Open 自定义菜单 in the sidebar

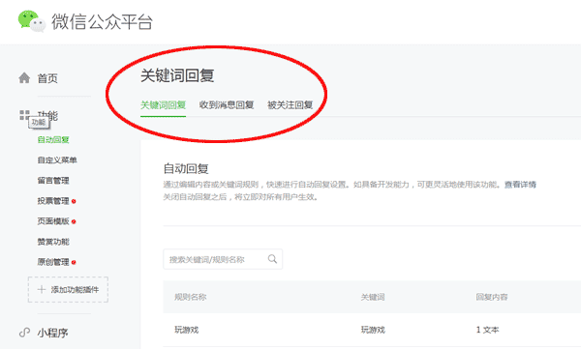click(x=57, y=160)
